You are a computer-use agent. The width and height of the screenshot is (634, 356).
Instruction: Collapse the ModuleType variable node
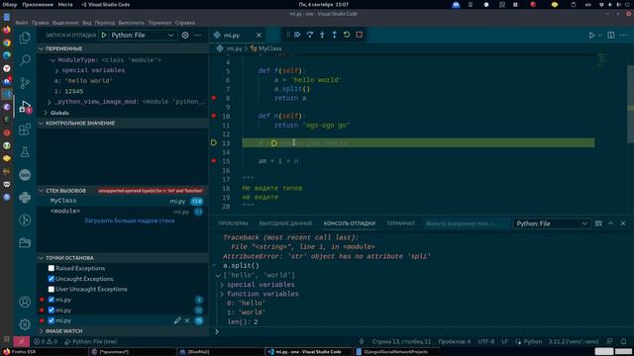tap(53, 60)
